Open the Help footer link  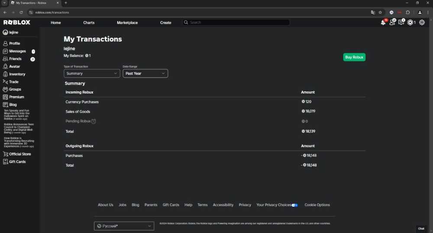point(188,205)
